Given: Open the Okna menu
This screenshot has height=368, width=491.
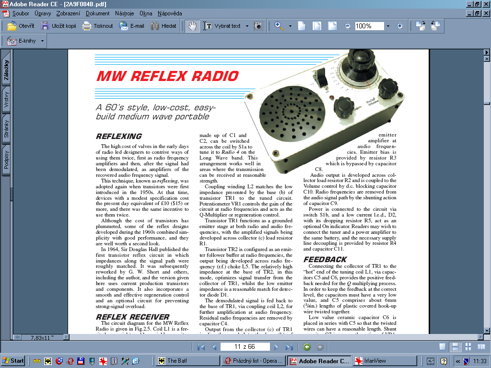Looking at the screenshot, I should click(x=146, y=13).
